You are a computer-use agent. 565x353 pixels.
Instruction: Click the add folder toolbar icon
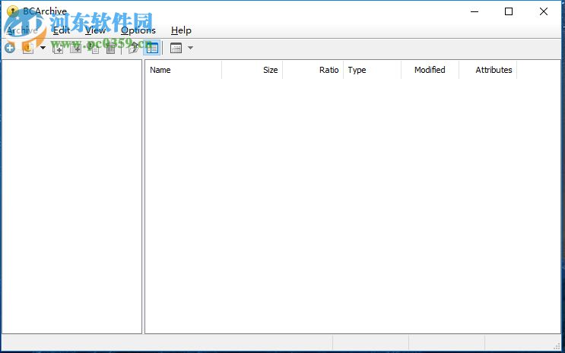[x=75, y=48]
